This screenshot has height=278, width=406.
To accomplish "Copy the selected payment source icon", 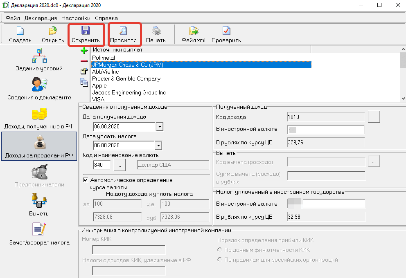I will tap(84, 83).
